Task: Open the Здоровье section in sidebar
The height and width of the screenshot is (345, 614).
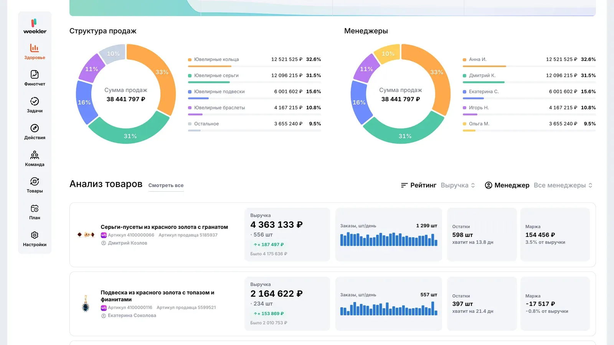Action: pyautogui.click(x=35, y=52)
